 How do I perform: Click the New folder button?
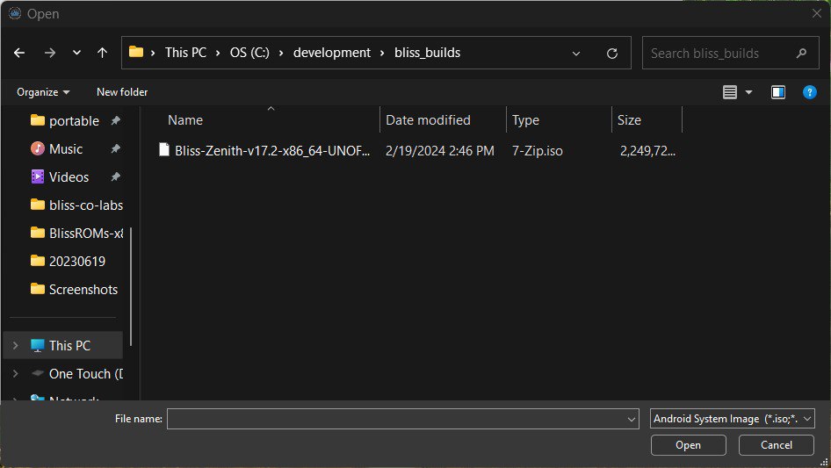tap(122, 92)
